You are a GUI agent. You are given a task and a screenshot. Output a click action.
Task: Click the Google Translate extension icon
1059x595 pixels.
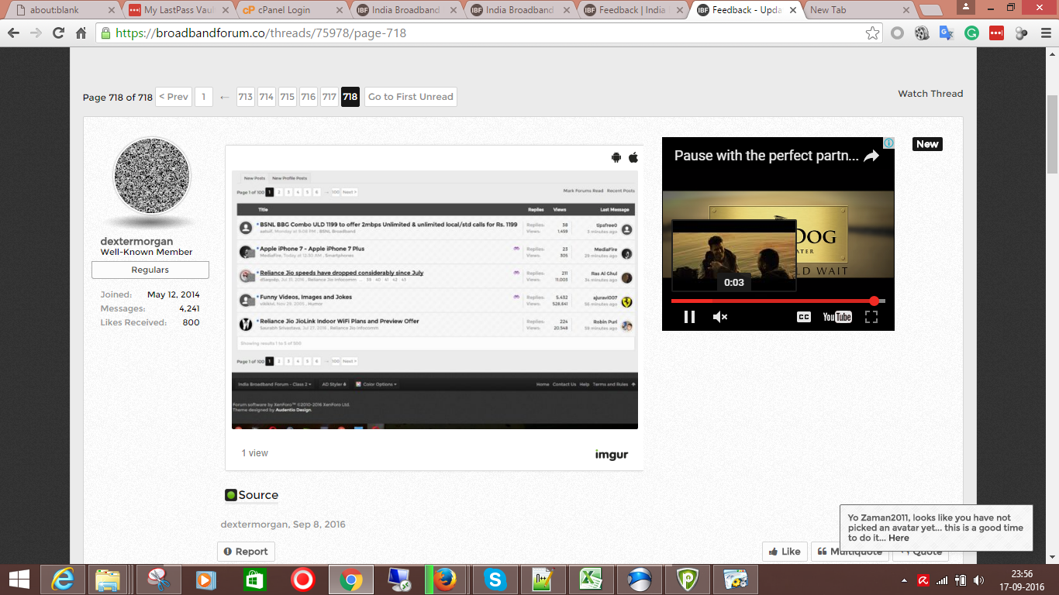point(947,33)
